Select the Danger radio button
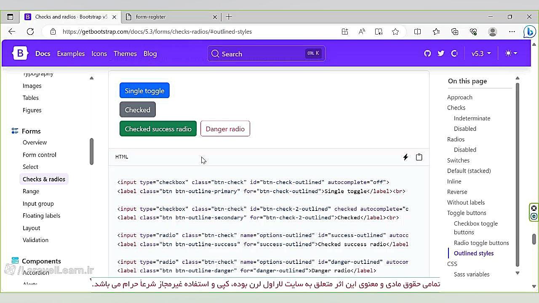Viewport: 539px width, 303px height. tap(225, 129)
